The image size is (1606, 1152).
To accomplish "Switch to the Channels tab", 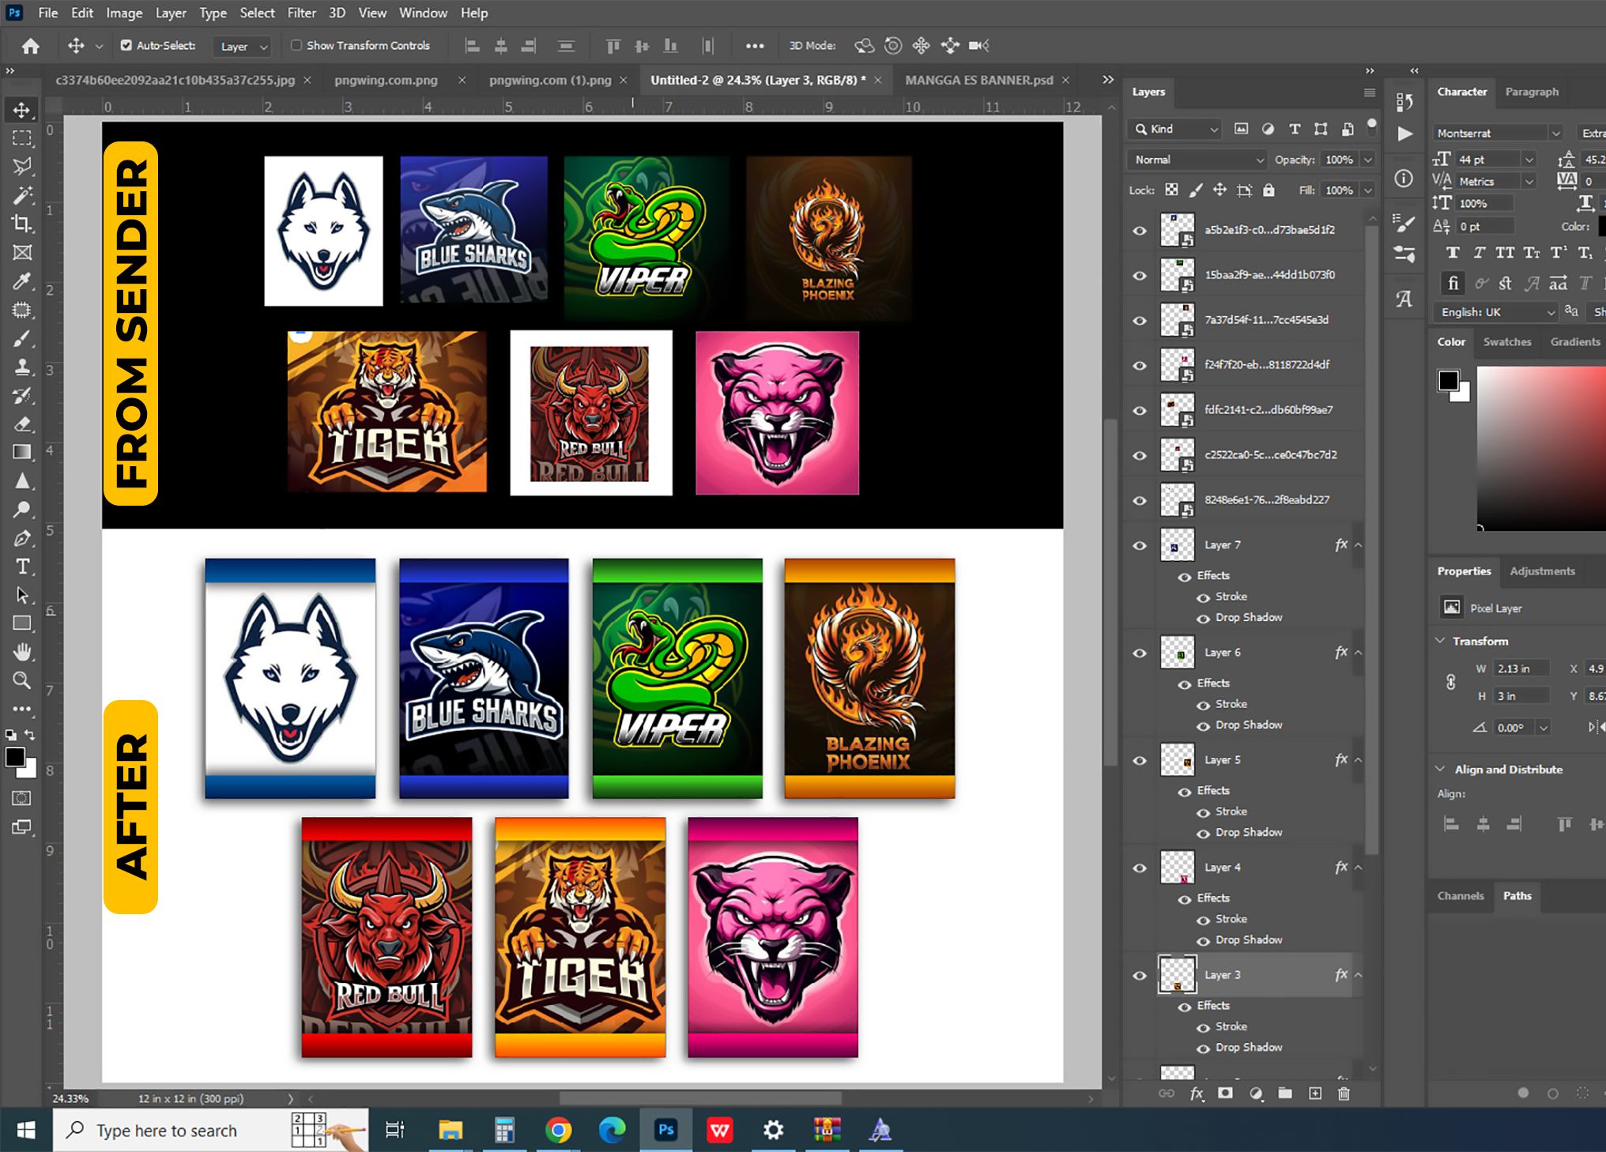I will (1461, 896).
